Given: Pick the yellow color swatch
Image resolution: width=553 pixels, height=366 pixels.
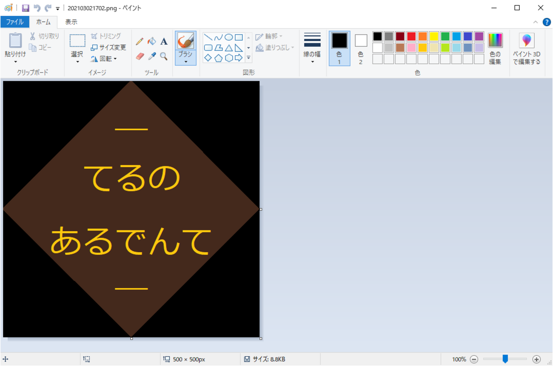Looking at the screenshot, I should pos(434,36).
